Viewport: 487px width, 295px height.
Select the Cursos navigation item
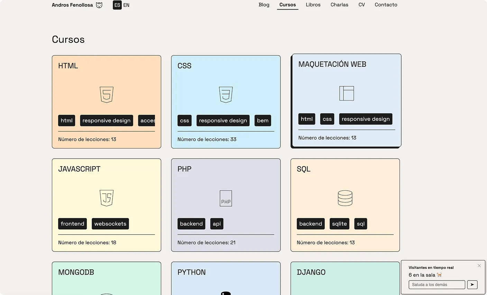tap(288, 5)
